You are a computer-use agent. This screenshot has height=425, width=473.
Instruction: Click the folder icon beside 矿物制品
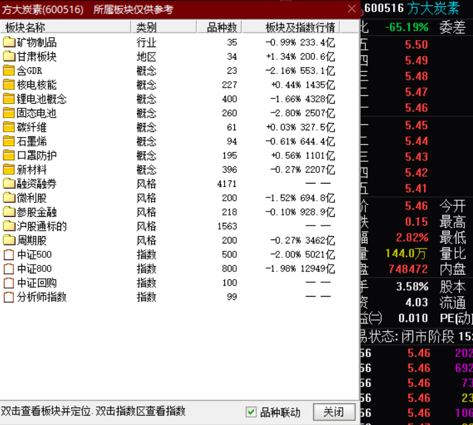pos(9,42)
